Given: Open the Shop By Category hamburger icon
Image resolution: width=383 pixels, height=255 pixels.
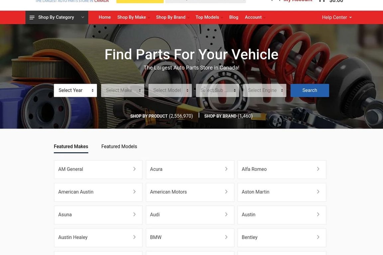Looking at the screenshot, I should pyautogui.click(x=32, y=17).
